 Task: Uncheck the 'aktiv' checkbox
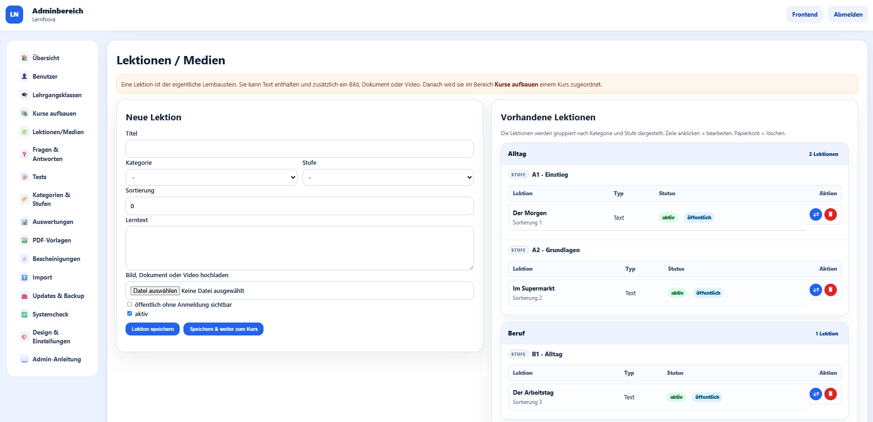tap(130, 314)
